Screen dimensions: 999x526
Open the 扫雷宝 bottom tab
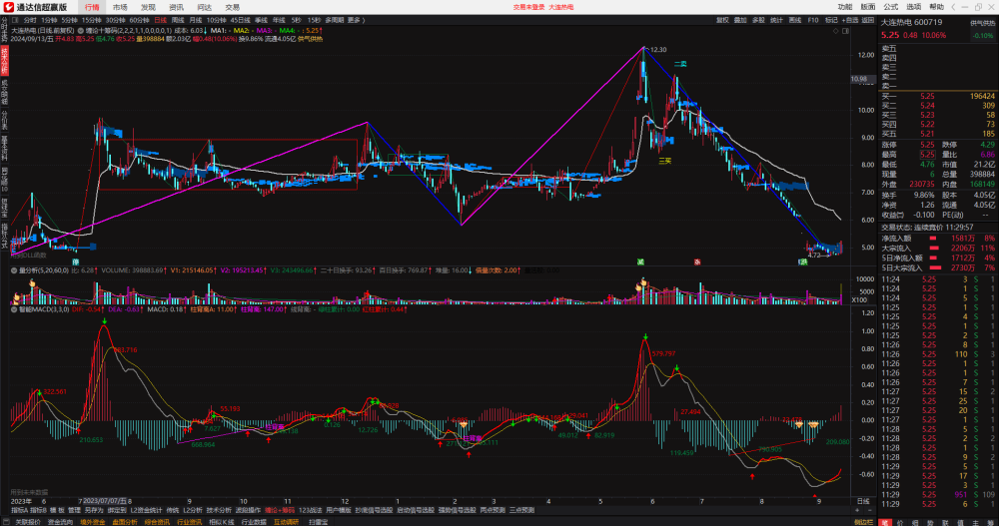tap(318, 522)
